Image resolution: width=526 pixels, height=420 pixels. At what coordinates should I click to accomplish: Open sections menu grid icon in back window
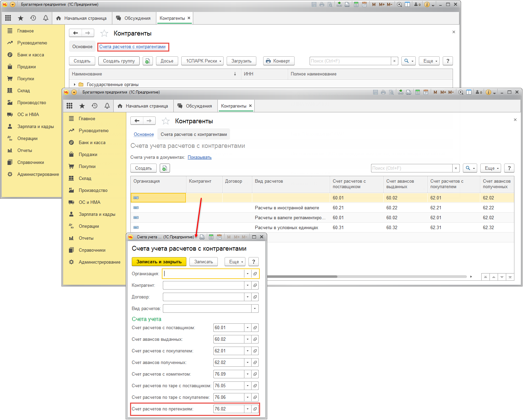pos(8,18)
